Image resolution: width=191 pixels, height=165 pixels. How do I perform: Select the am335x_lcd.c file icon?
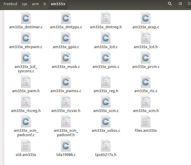pyautogui.click(x=106, y=38)
